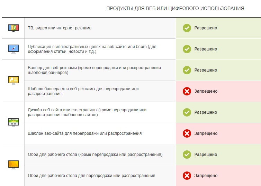
Task: Click red cross for banner template resale
Action: [x=187, y=91]
